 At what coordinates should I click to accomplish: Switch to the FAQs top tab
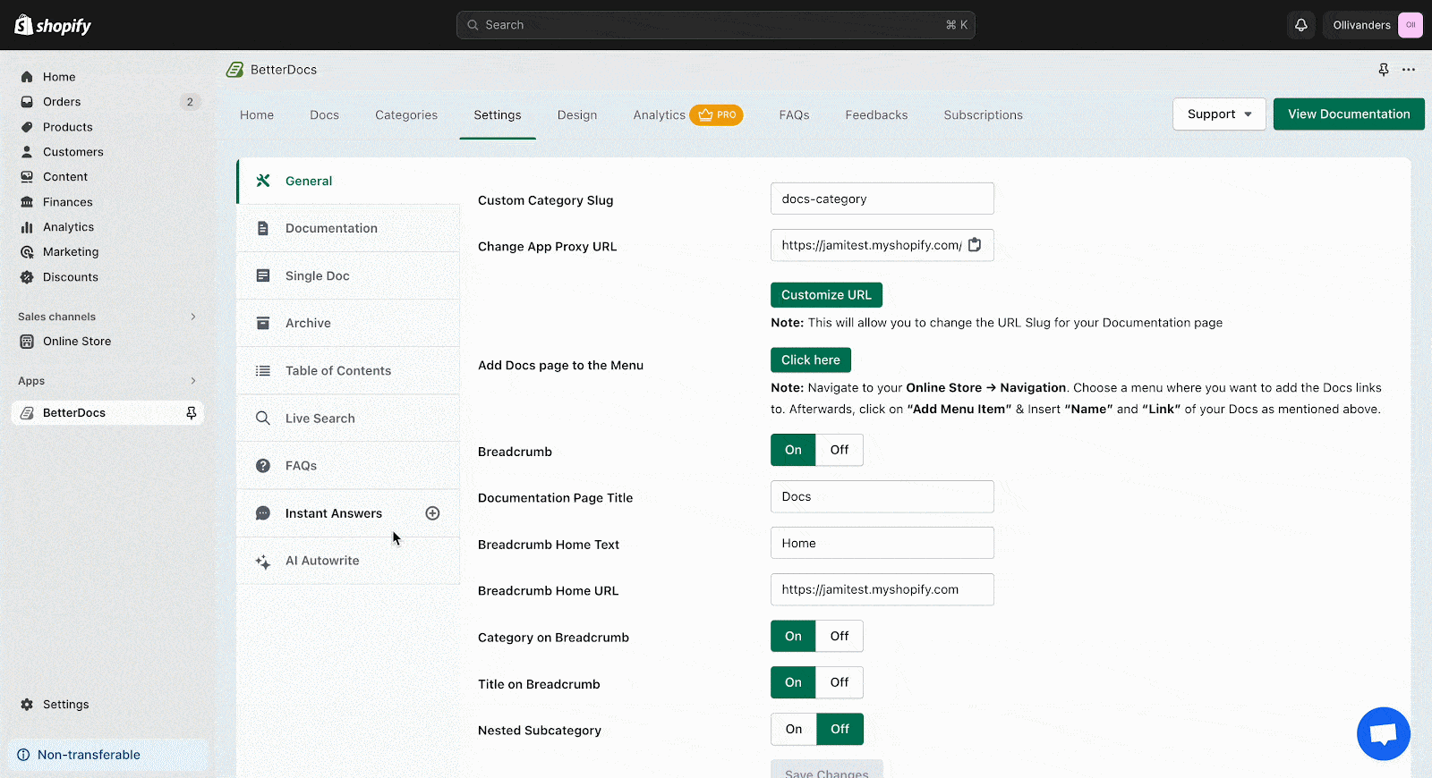click(794, 115)
